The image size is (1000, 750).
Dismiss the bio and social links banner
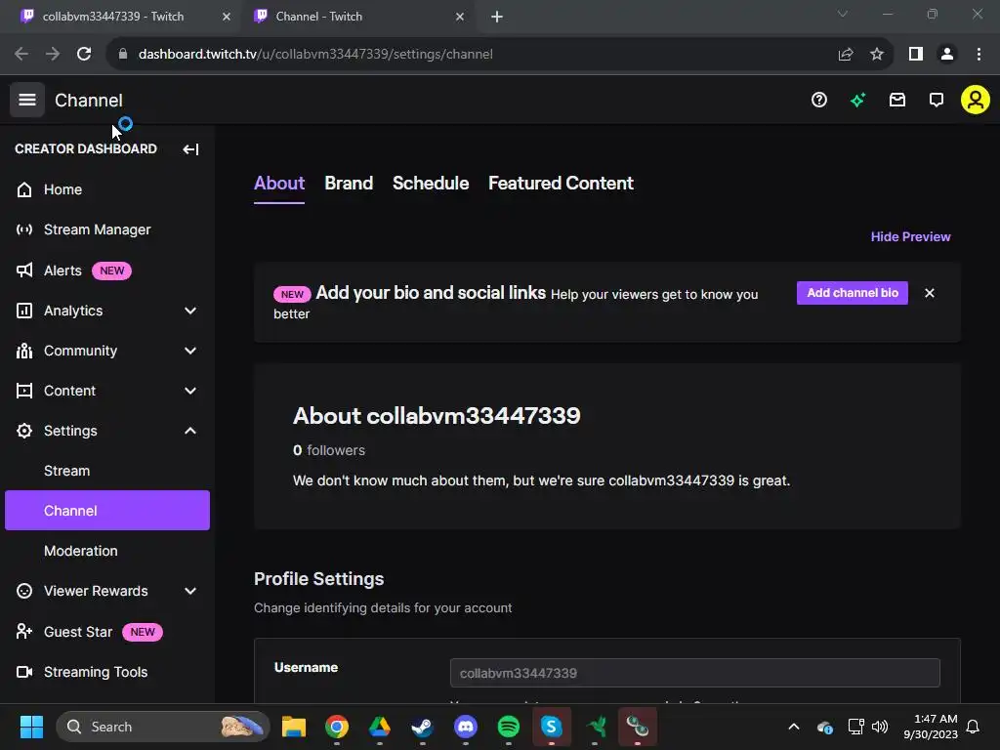[930, 293]
